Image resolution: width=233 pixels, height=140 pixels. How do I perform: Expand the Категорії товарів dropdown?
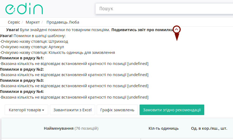27,110
